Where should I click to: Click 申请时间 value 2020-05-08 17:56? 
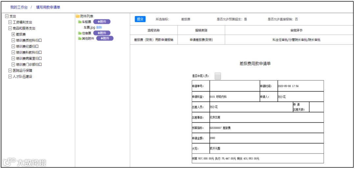(301, 86)
